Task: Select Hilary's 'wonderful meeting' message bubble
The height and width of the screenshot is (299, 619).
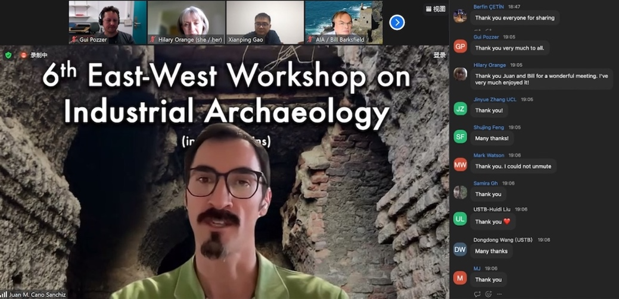Action: (541, 79)
